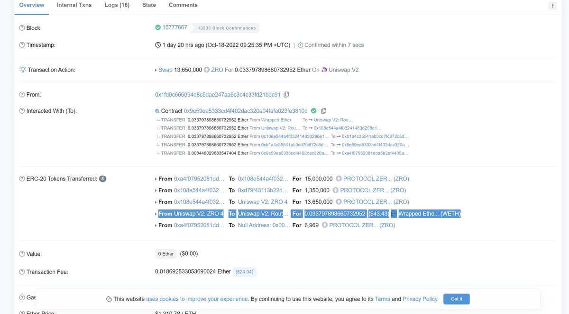The image size is (569, 314).
Task: Open Wrapped Ether link in first transfer
Action: click(276, 120)
